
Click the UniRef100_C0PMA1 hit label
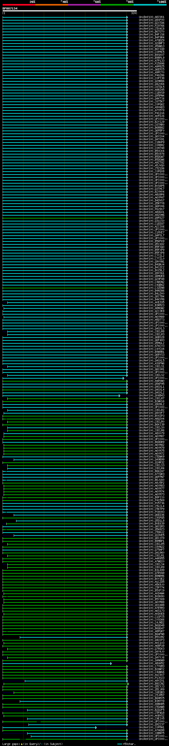[x=151, y=727]
